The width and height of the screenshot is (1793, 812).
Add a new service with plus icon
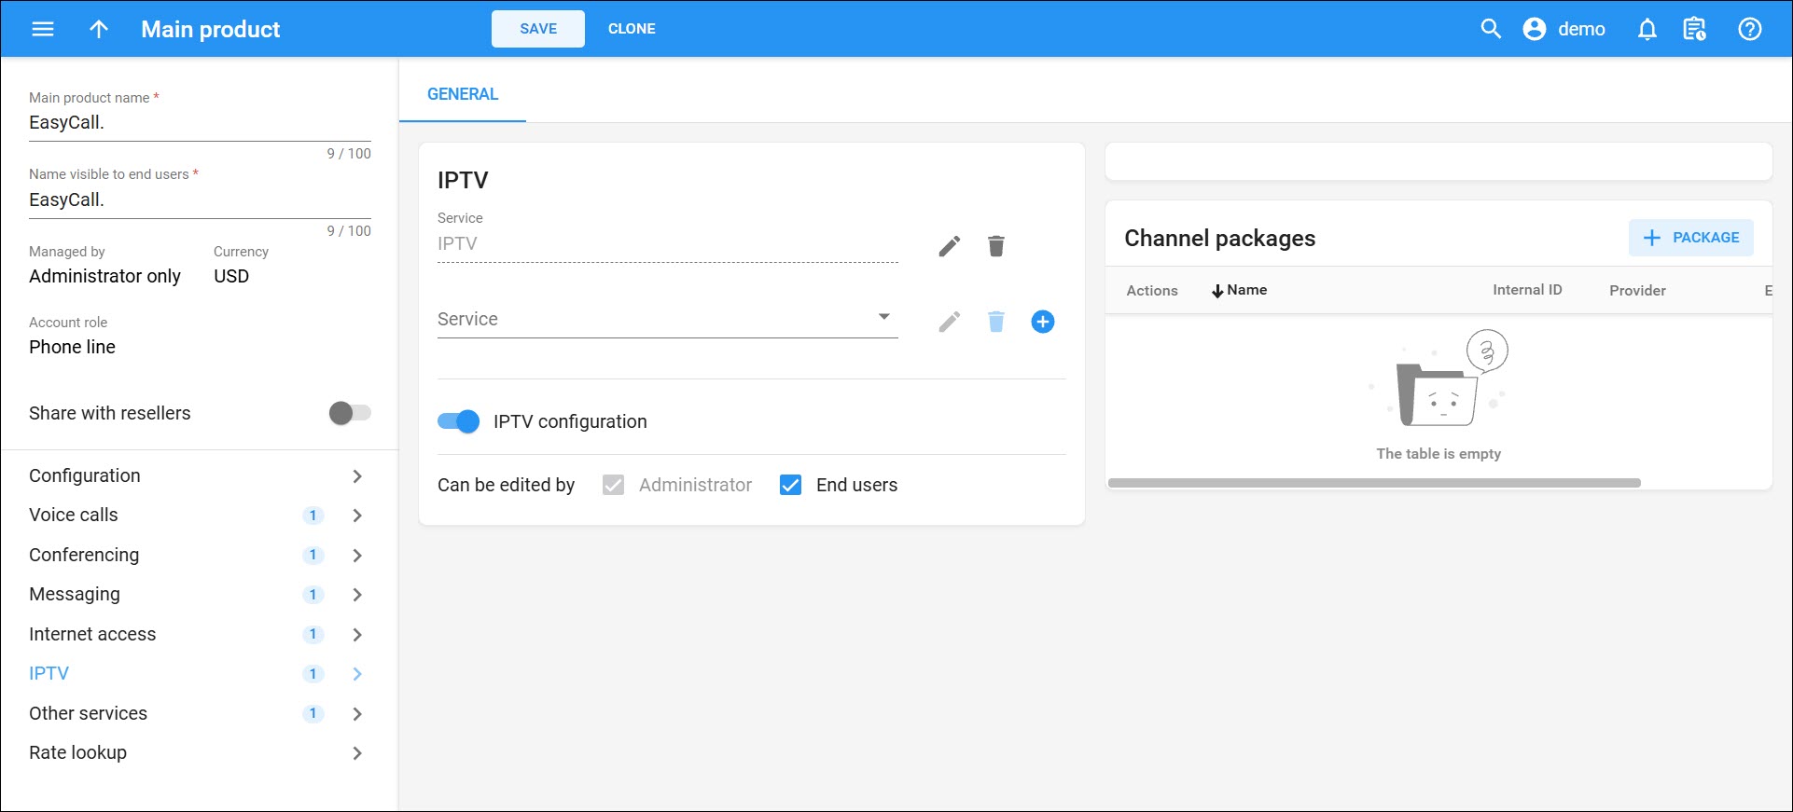[1043, 322]
